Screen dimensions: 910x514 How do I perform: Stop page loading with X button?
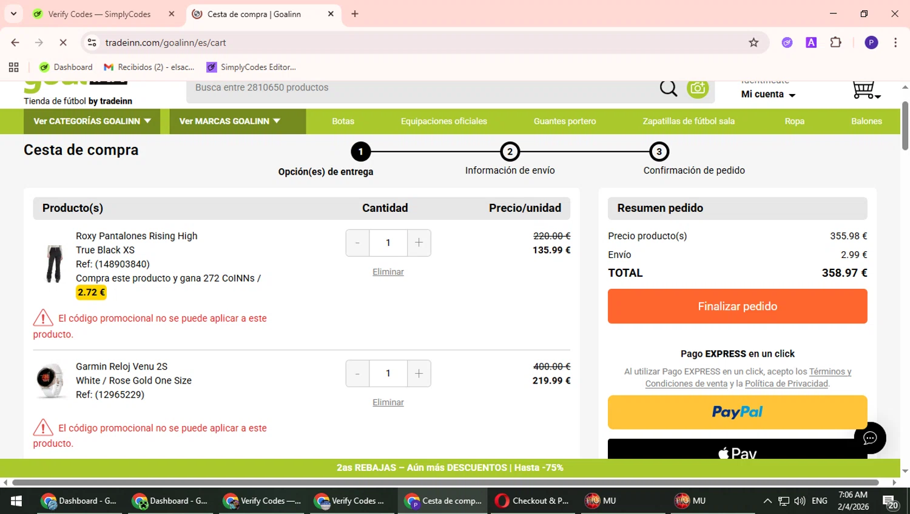click(63, 42)
